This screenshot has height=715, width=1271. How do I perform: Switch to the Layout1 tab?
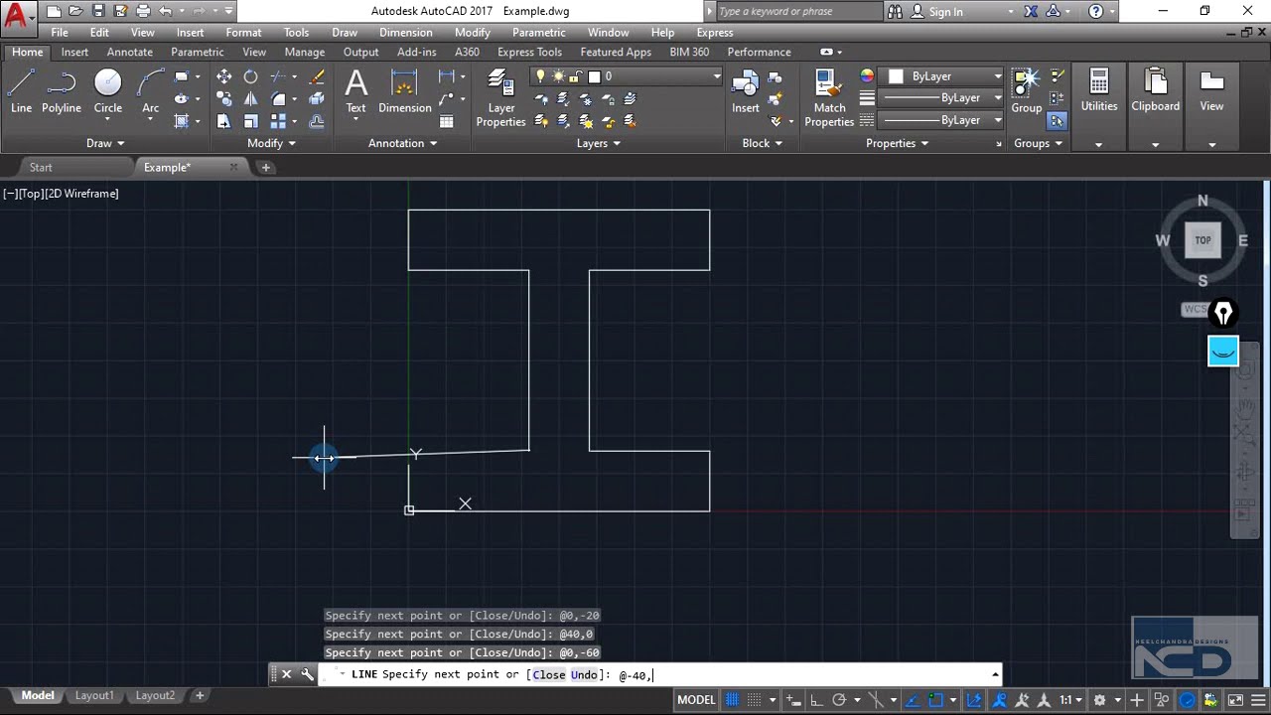94,695
